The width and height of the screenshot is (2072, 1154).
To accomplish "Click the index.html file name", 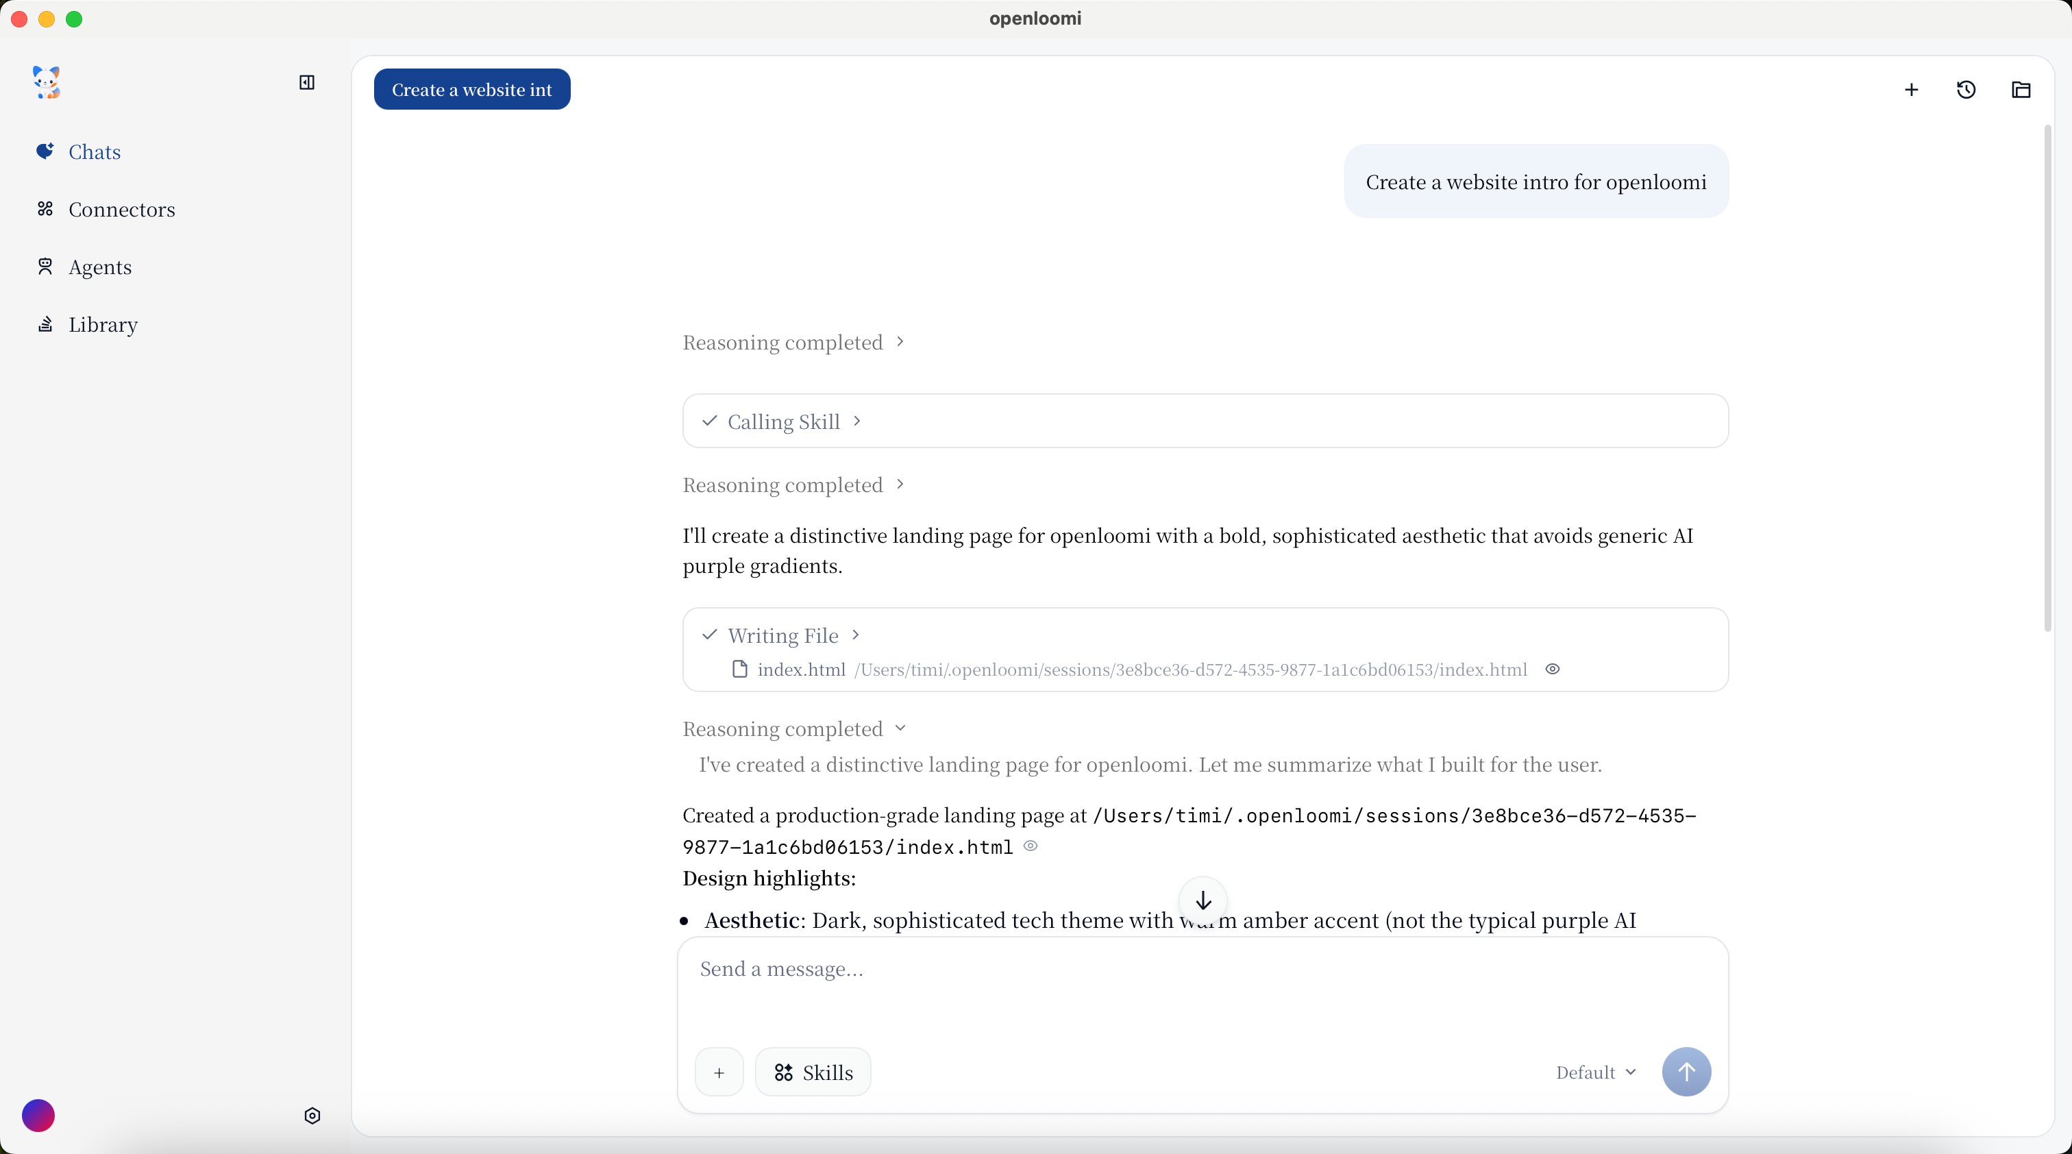I will (801, 669).
